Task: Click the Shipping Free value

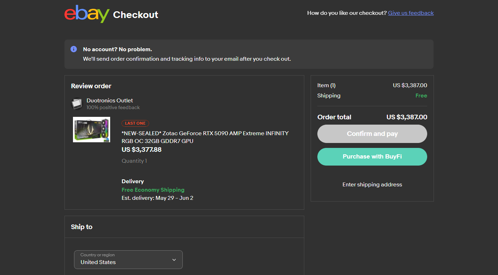Action: (421, 96)
